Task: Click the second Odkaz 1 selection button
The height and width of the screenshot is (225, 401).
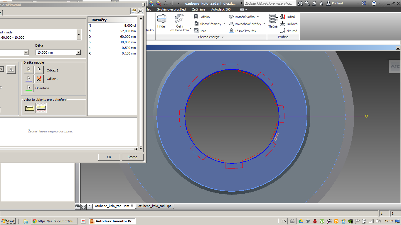Action: 39,70
